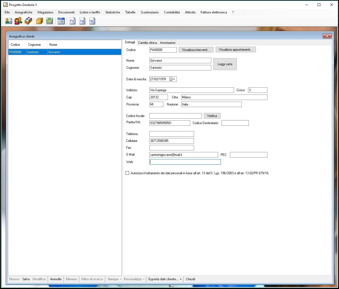Open the warehouse box toolbar icon
Screen dimensions: 339x289
click(x=39, y=21)
